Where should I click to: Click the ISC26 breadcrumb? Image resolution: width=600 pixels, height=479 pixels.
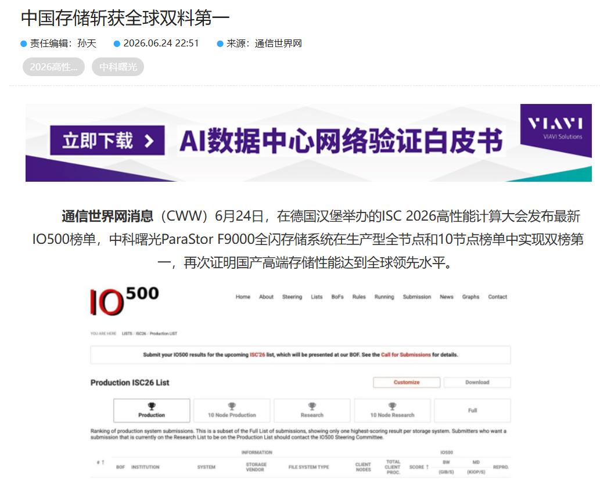tap(141, 334)
